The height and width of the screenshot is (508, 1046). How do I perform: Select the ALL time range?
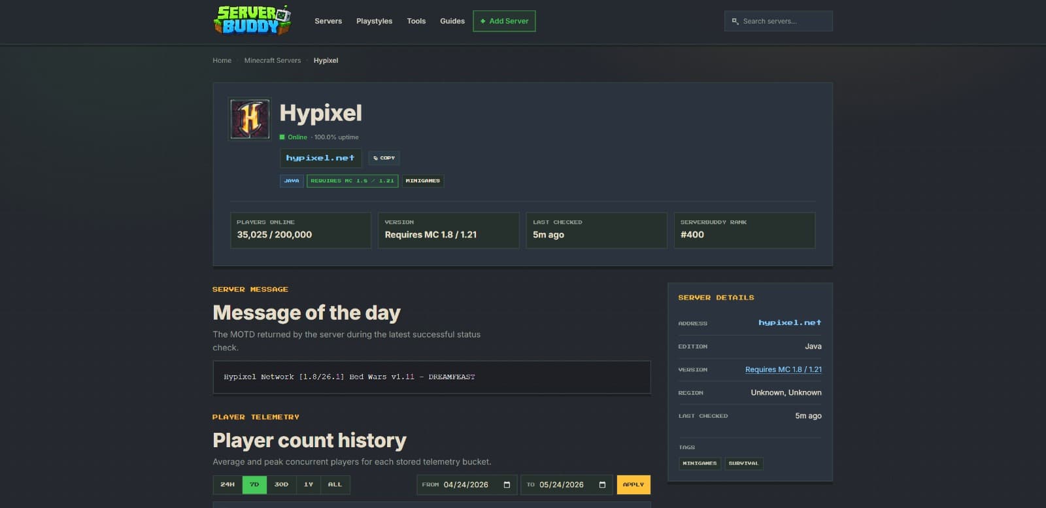coord(335,484)
